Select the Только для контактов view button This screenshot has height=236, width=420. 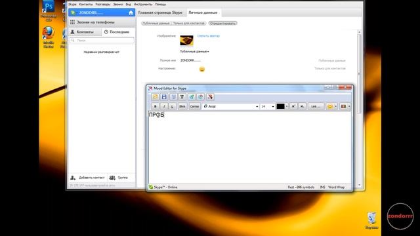click(x=188, y=24)
